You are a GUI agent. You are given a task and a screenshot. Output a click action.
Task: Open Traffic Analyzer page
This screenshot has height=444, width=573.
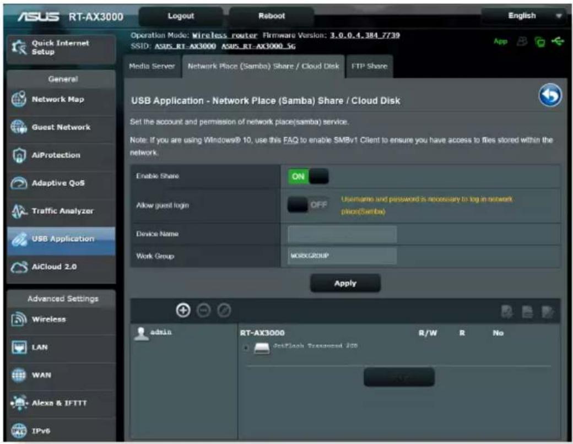[x=61, y=211]
